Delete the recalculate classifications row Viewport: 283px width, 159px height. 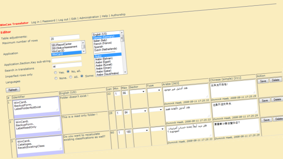[x=278, y=119]
